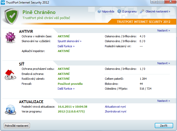177x131 pixels.
Task: Open Pokročilé nastavení button
Action: coord(17,126)
